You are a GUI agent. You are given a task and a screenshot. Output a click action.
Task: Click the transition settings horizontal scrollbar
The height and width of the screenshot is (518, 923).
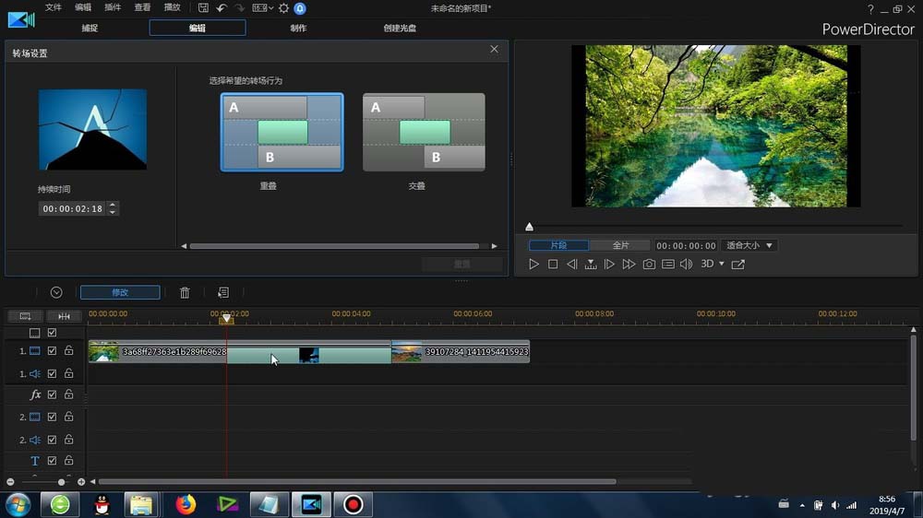(x=334, y=246)
